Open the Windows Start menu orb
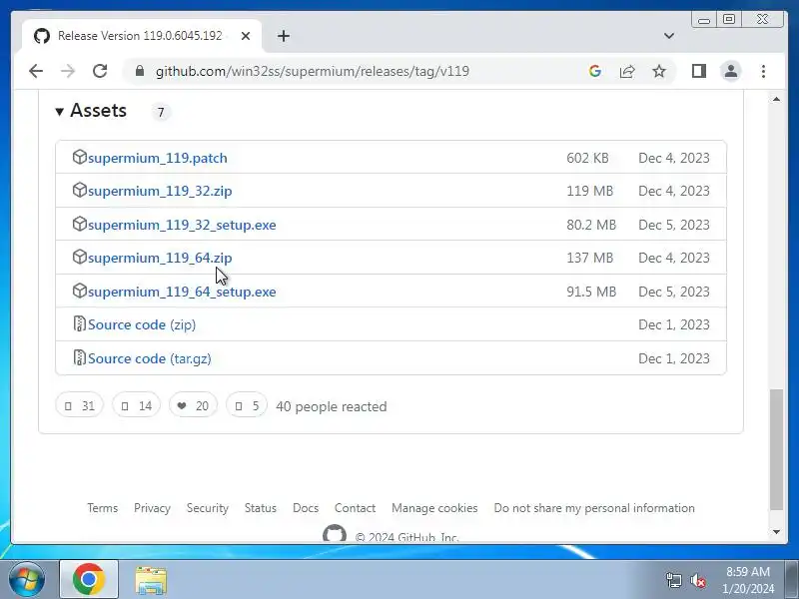Screen dimensions: 799x599 coord(26,580)
